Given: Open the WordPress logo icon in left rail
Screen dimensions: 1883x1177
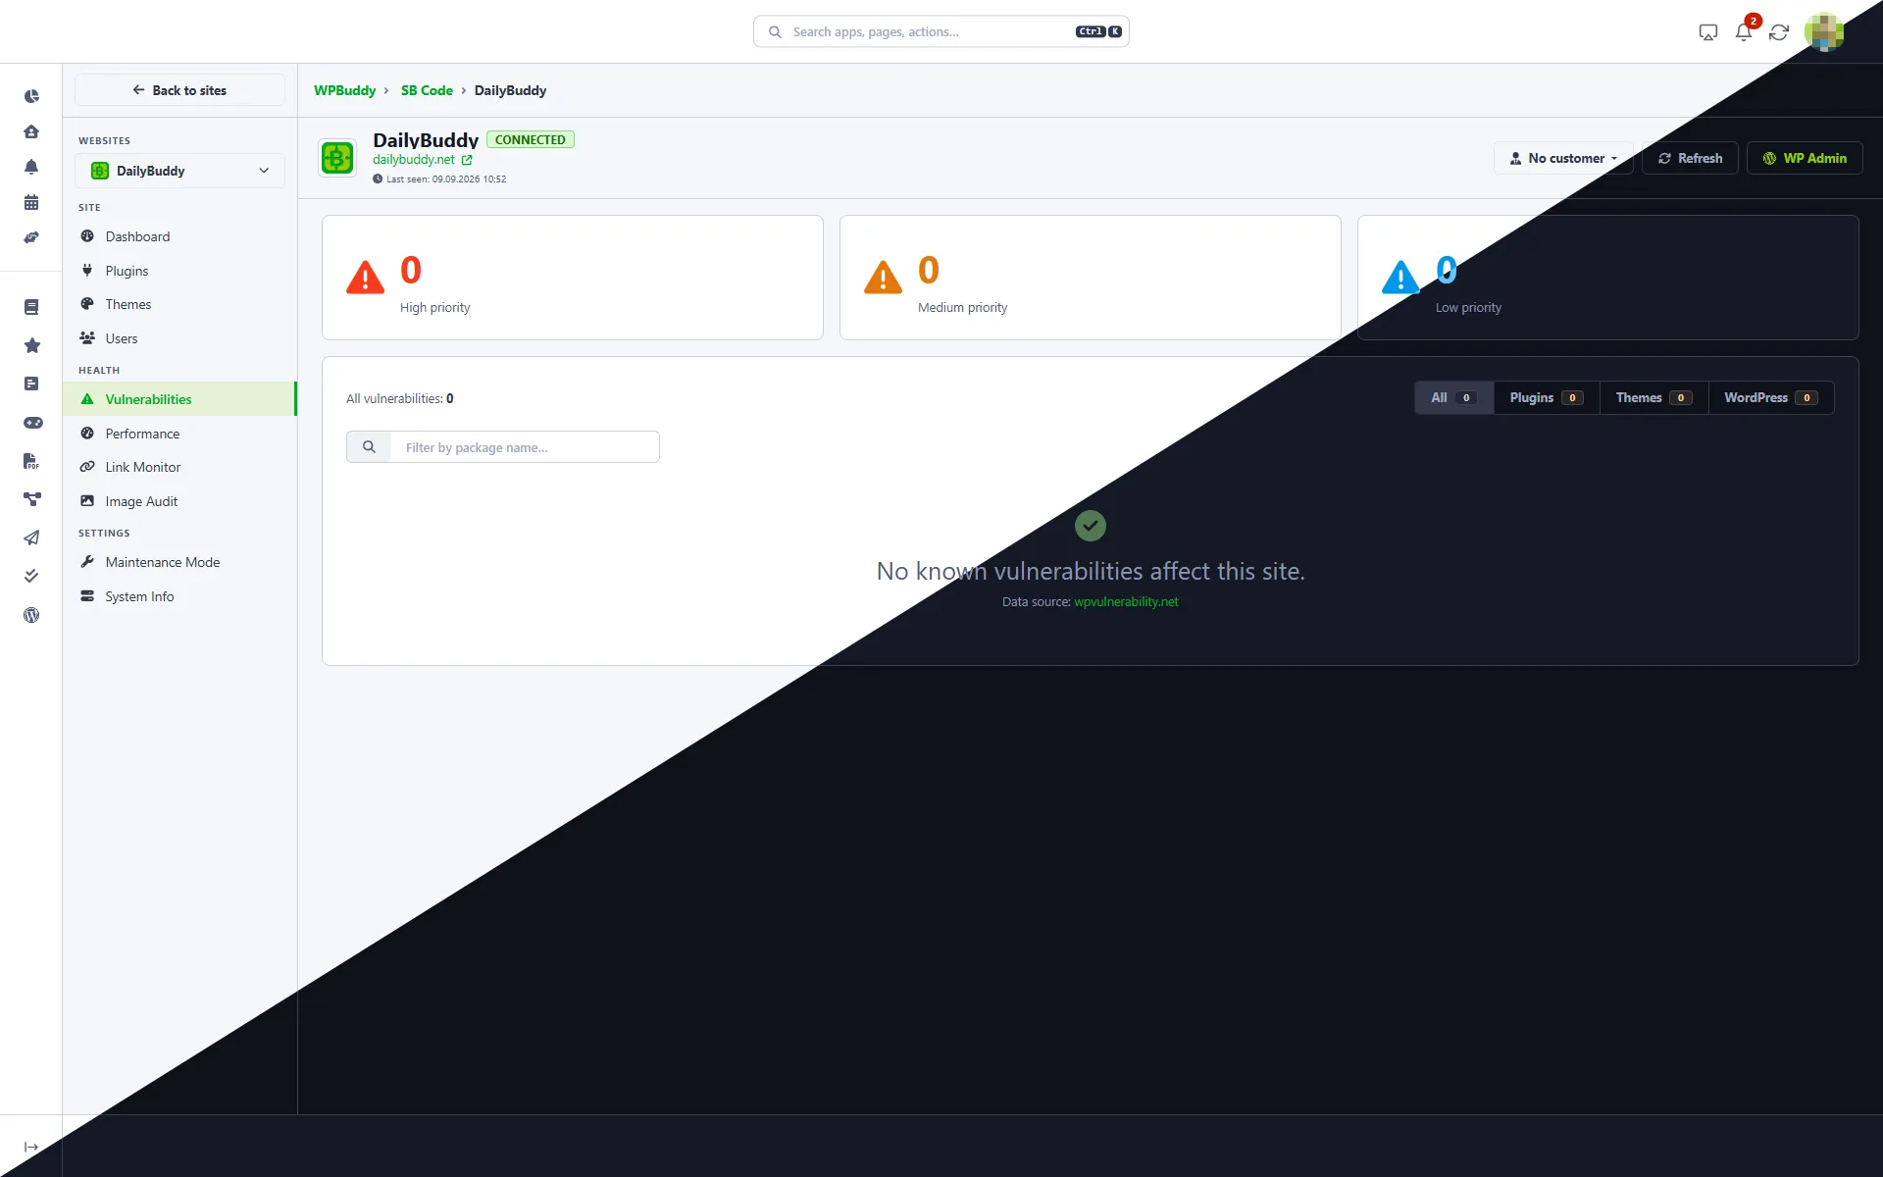Looking at the screenshot, I should click(31, 615).
